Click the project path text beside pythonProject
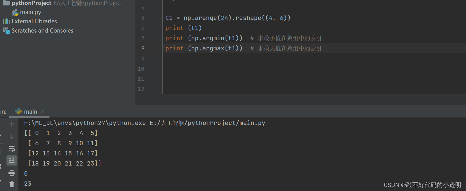The width and height of the screenshot is (466, 191). click(88, 3)
